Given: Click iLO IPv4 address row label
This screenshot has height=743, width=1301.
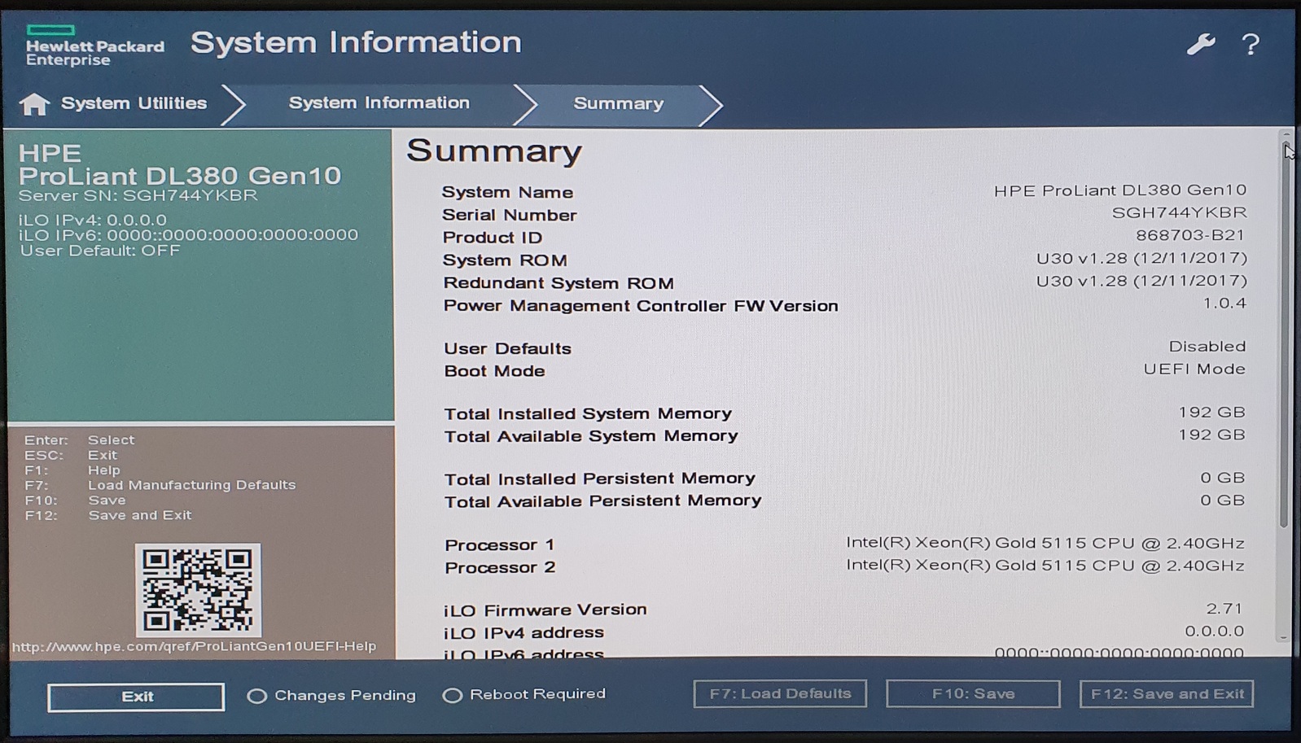Looking at the screenshot, I should pyautogui.click(x=523, y=632).
